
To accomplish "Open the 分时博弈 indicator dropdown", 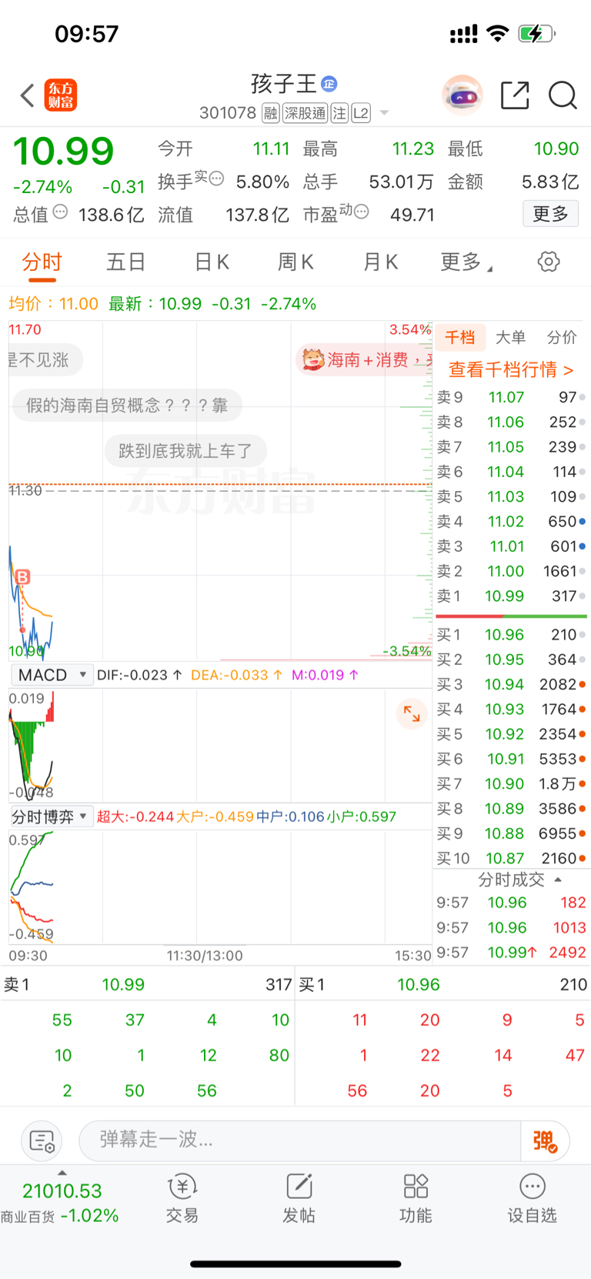I will pyautogui.click(x=52, y=816).
